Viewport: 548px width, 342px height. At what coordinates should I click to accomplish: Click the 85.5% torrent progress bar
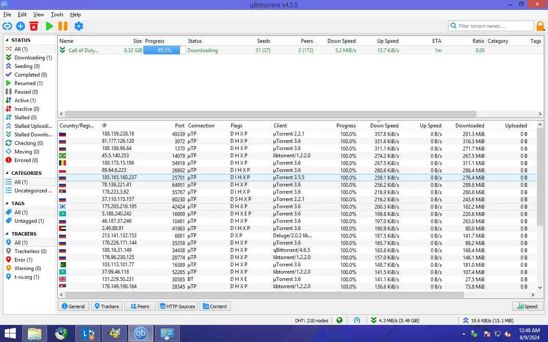coord(164,50)
